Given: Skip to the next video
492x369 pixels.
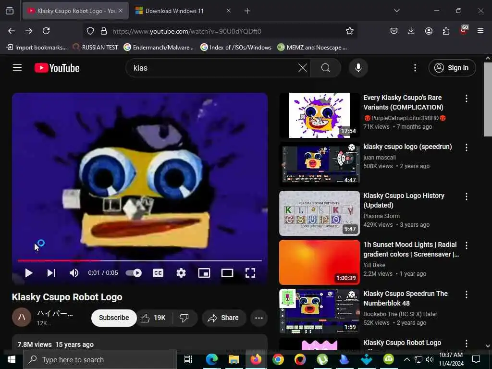Looking at the screenshot, I should tap(51, 273).
